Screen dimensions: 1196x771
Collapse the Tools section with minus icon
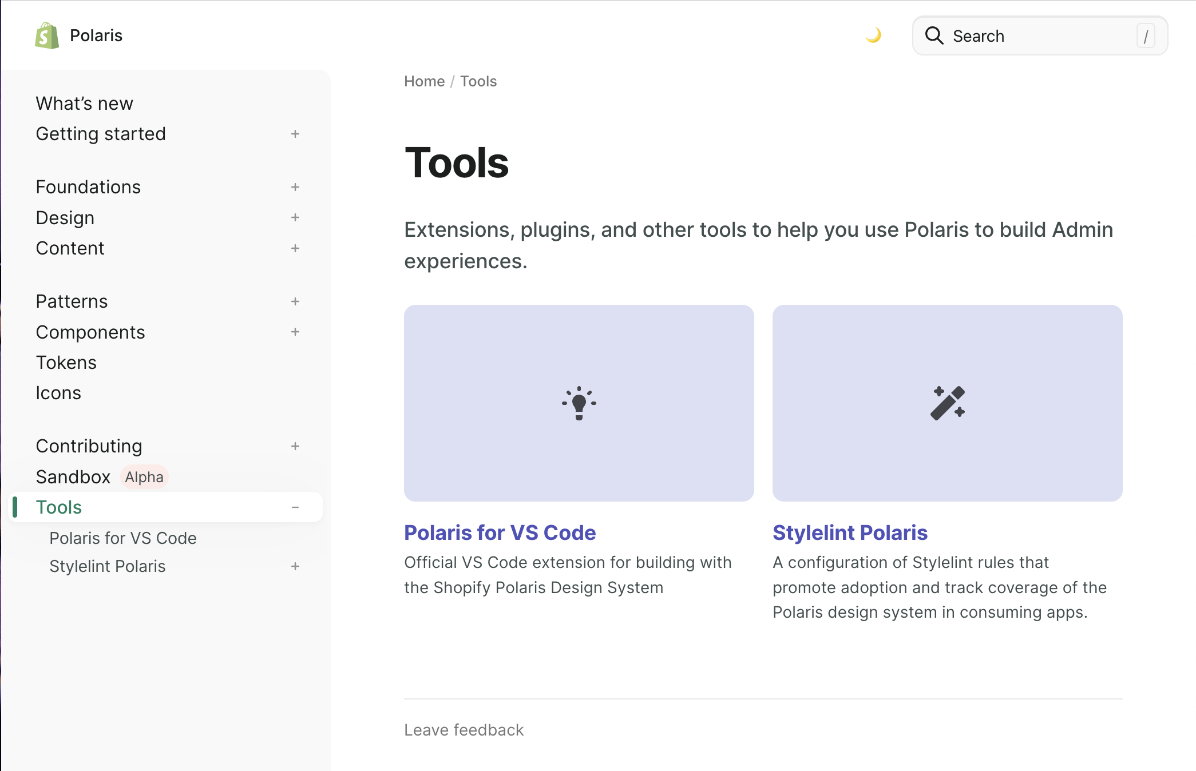(x=295, y=507)
